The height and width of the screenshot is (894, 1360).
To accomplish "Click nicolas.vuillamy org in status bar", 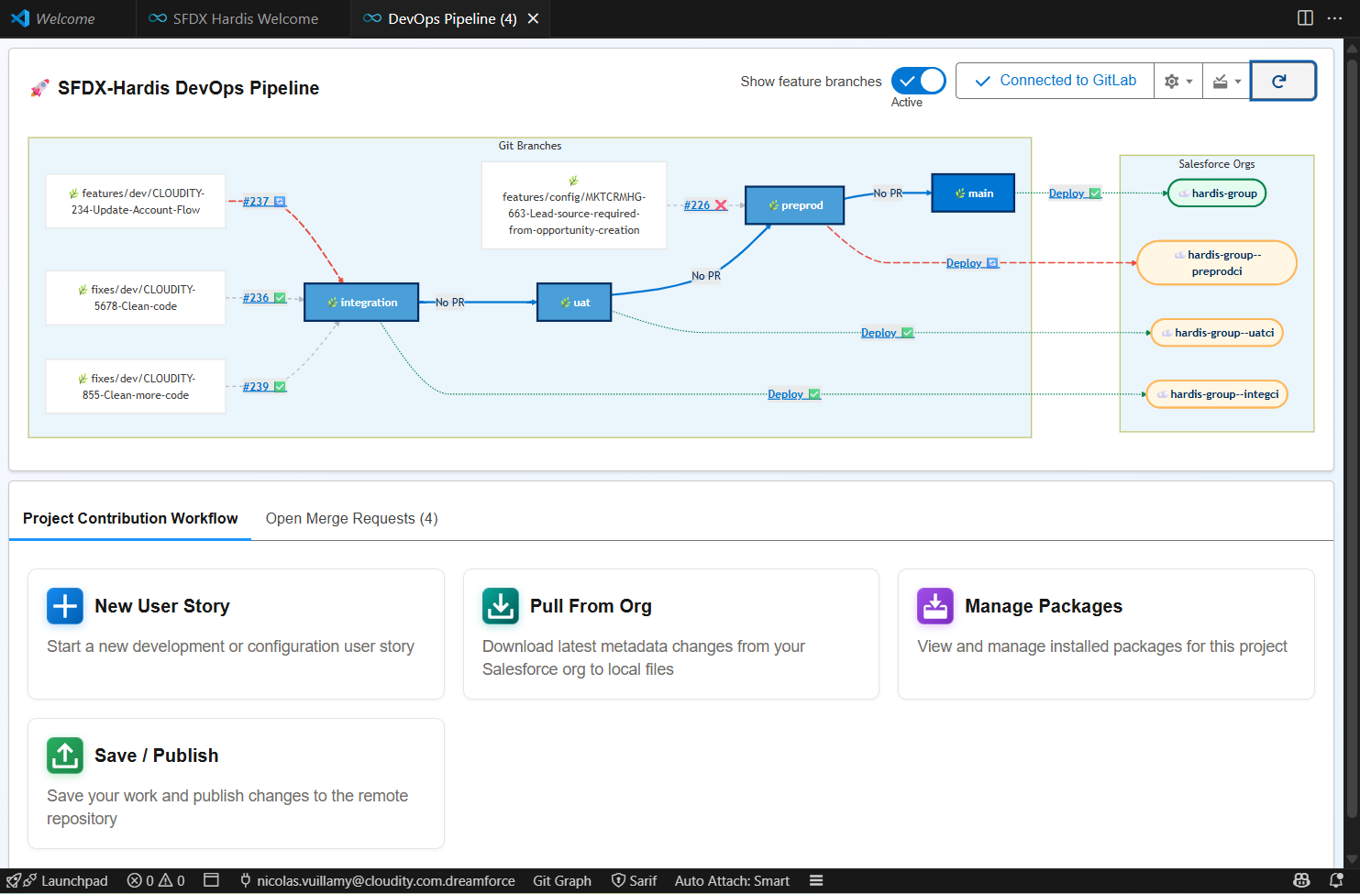I will pyautogui.click(x=377, y=880).
